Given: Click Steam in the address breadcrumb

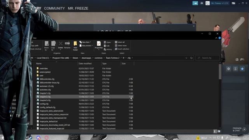Looking at the screenshot, I should (75, 58).
